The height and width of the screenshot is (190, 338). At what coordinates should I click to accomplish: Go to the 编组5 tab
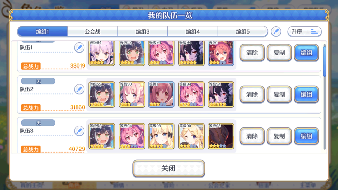click(x=243, y=32)
